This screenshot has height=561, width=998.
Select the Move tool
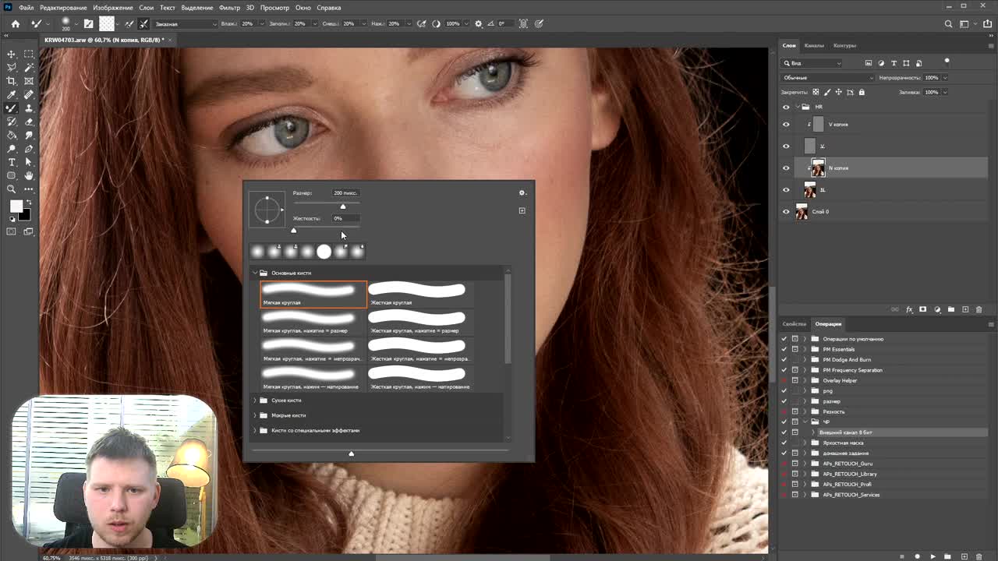[x=12, y=54]
